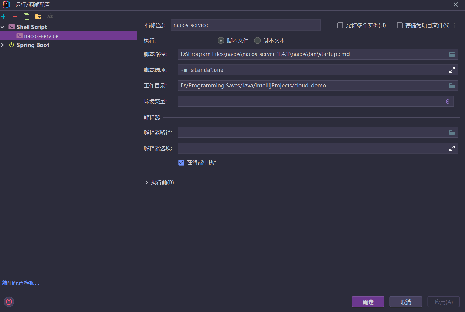The width and height of the screenshot is (465, 312).
Task: Sort configurations alphabetically
Action: click(50, 16)
